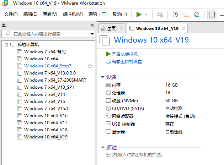Open the power button dropdown arrow

pos(146,15)
